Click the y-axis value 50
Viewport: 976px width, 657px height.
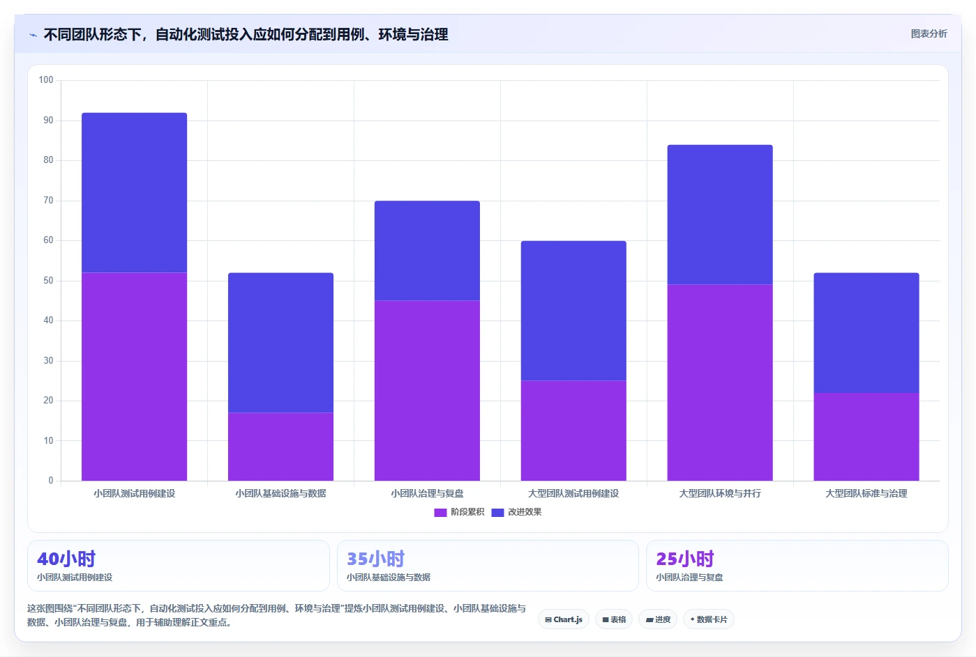point(48,281)
